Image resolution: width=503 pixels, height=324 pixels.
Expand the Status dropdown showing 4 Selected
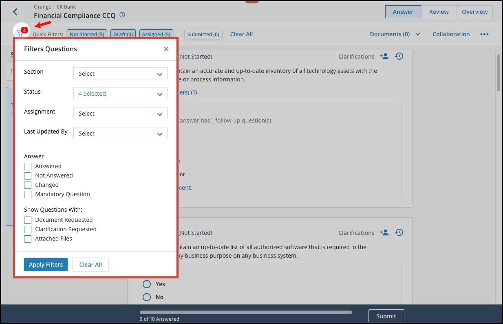120,93
